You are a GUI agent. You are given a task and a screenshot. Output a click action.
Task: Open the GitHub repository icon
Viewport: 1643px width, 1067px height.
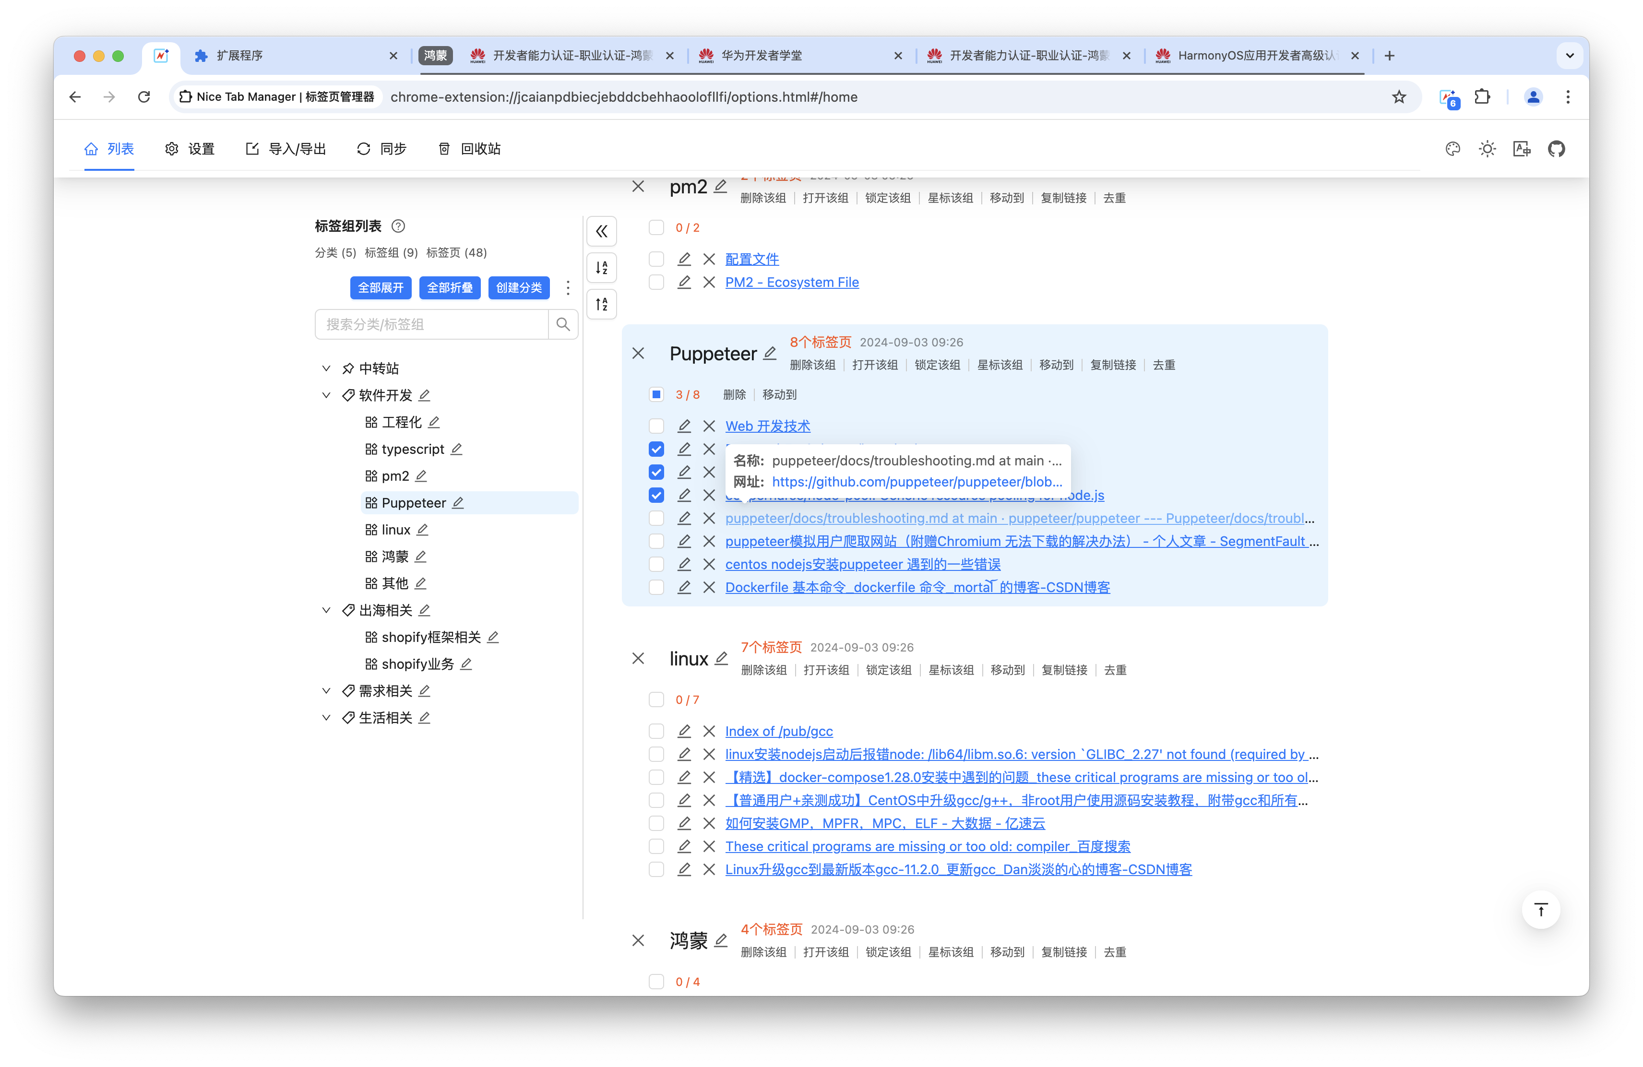[1556, 149]
